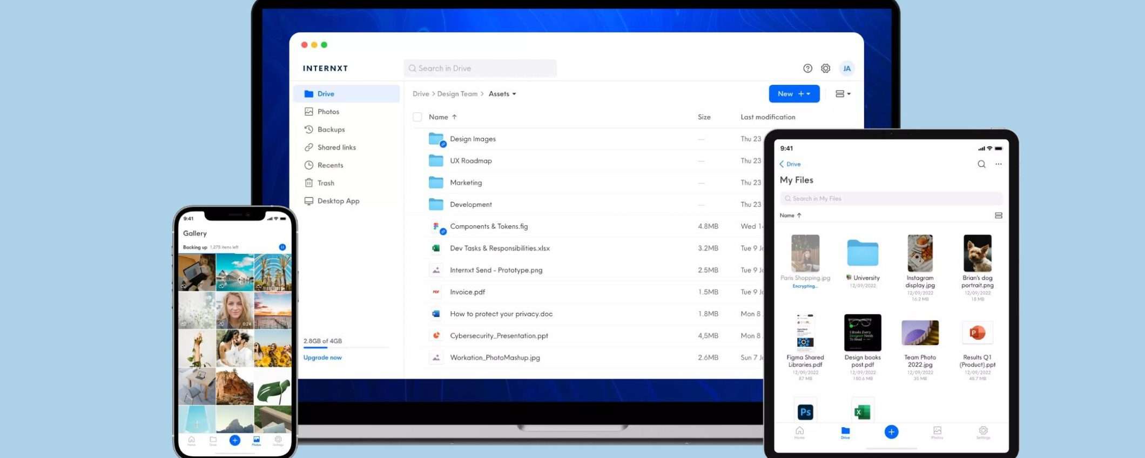This screenshot has width=1145, height=458.
Task: Switch the list/grid view toggle on the tablet
Action: (x=999, y=215)
